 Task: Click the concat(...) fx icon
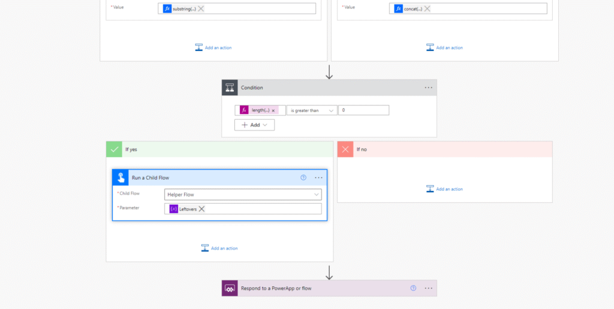pyautogui.click(x=399, y=8)
